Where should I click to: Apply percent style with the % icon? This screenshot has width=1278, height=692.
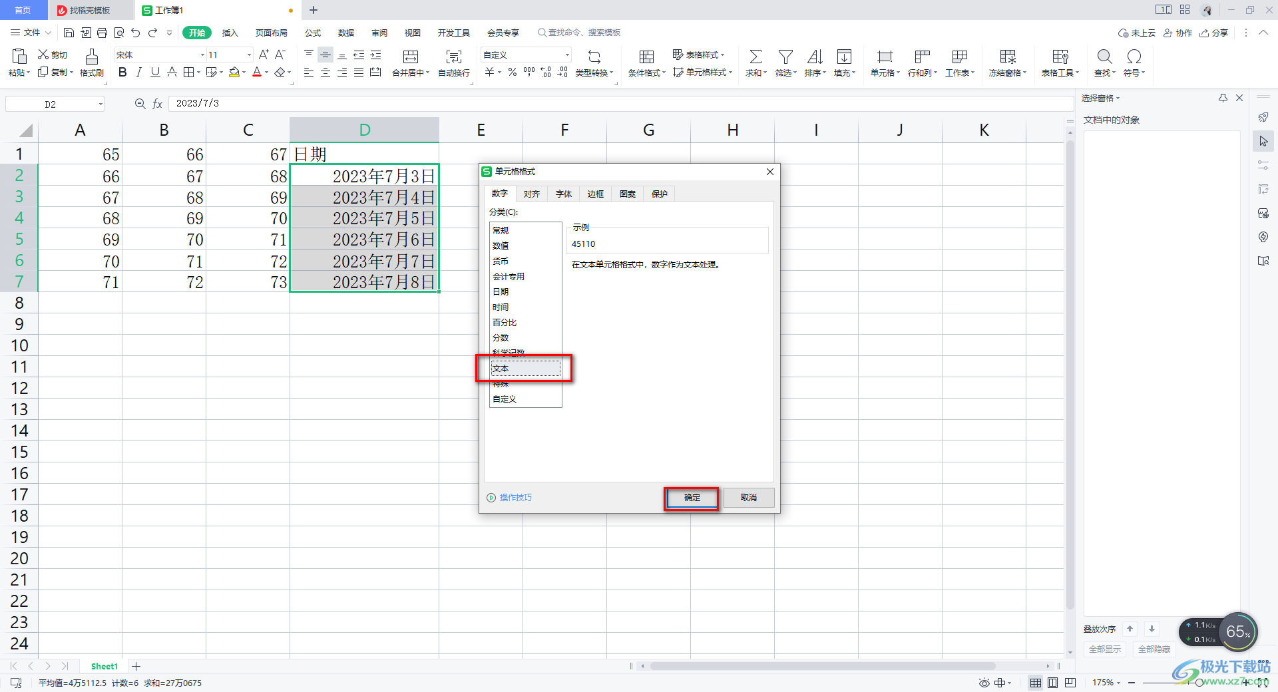(x=513, y=72)
